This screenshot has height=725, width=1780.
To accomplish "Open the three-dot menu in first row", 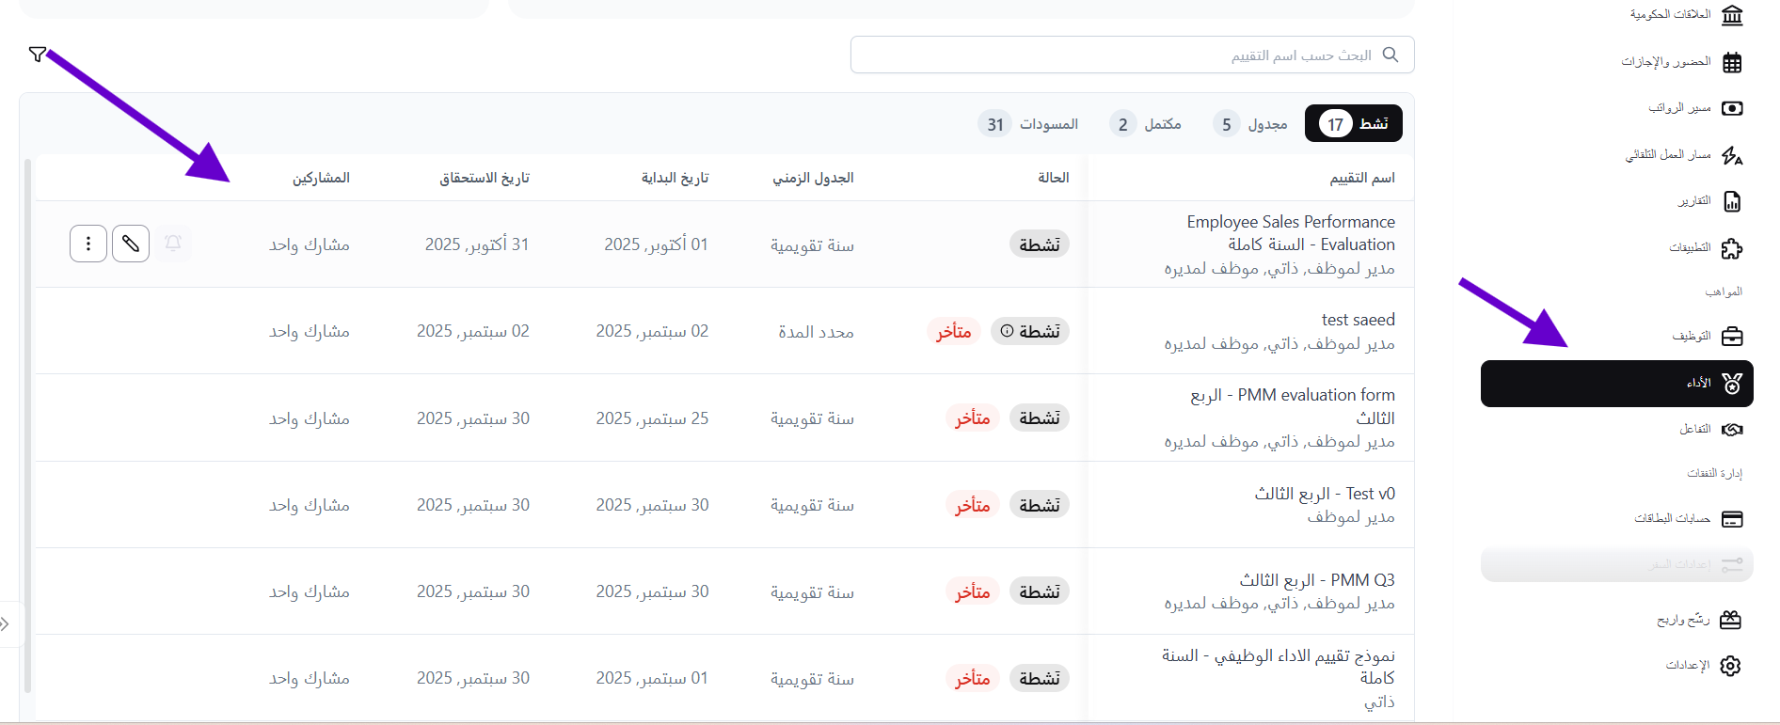I will [88, 244].
